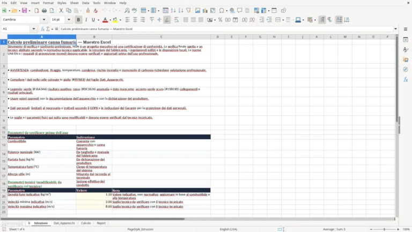Switch to the Calcolo sheet tab
The image size is (412, 232).
[x=86, y=223]
